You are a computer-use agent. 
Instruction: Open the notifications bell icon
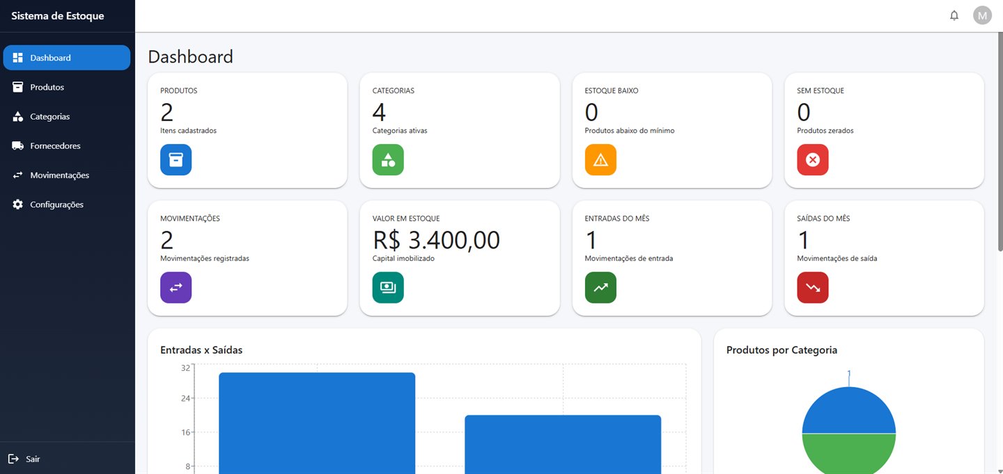[x=954, y=15]
